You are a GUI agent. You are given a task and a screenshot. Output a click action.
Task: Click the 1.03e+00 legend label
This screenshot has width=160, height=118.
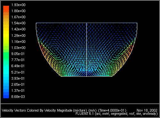click(x=19, y=48)
